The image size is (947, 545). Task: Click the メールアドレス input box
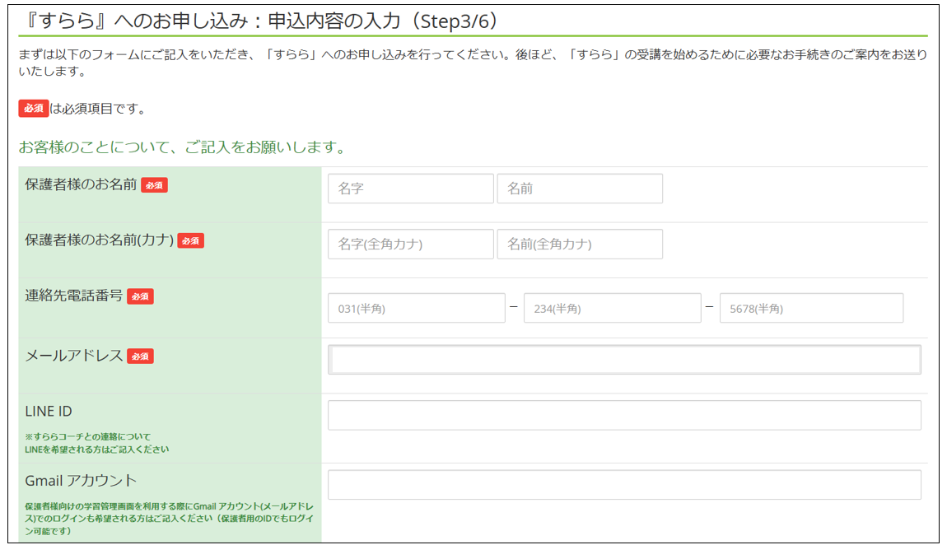click(x=624, y=360)
